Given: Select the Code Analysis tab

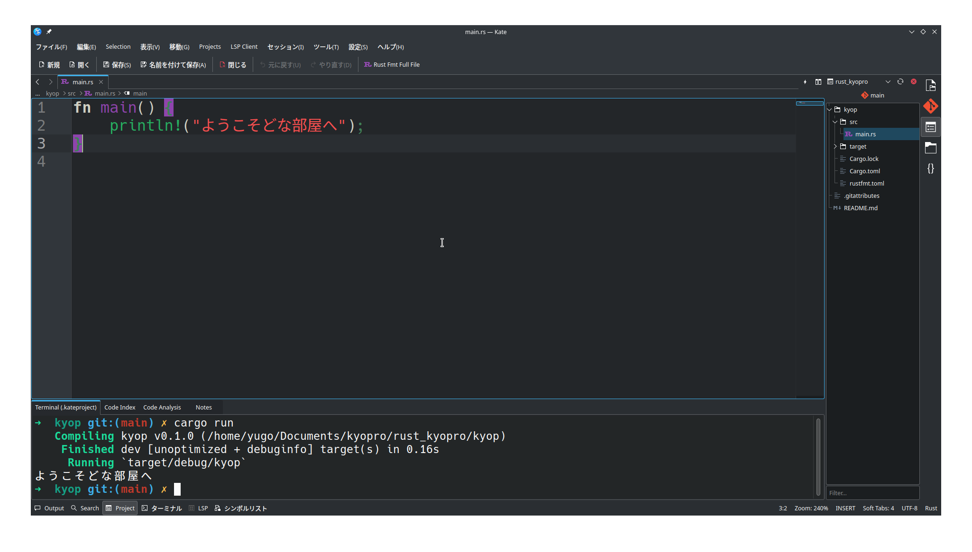Looking at the screenshot, I should tap(163, 407).
